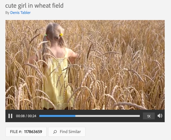Select the file number 117863659 text
The image size is (171, 140).
33,132
